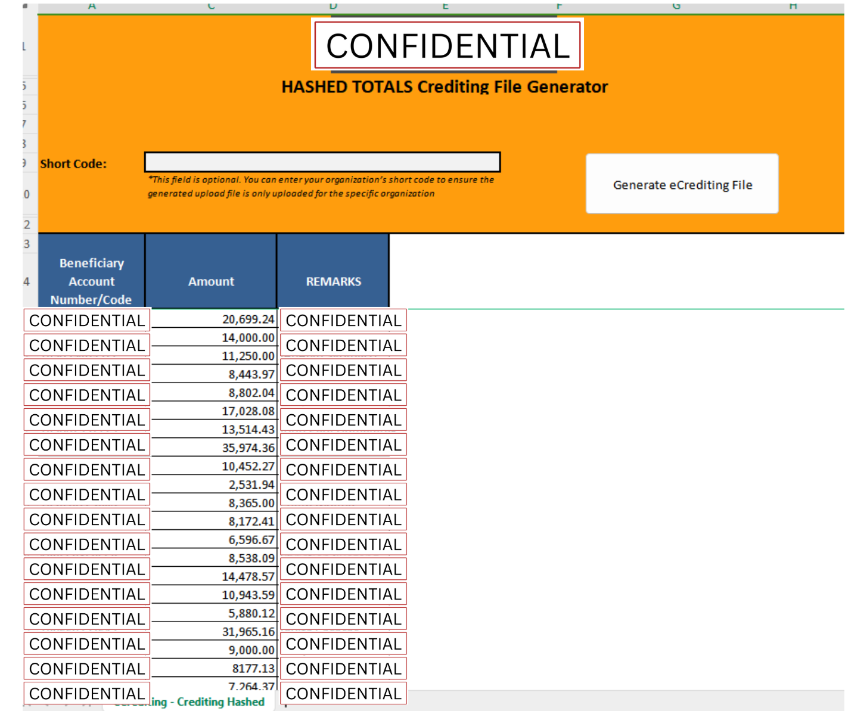The image size is (867, 711).
Task: Select the Amount column header cell
Action: tap(212, 271)
